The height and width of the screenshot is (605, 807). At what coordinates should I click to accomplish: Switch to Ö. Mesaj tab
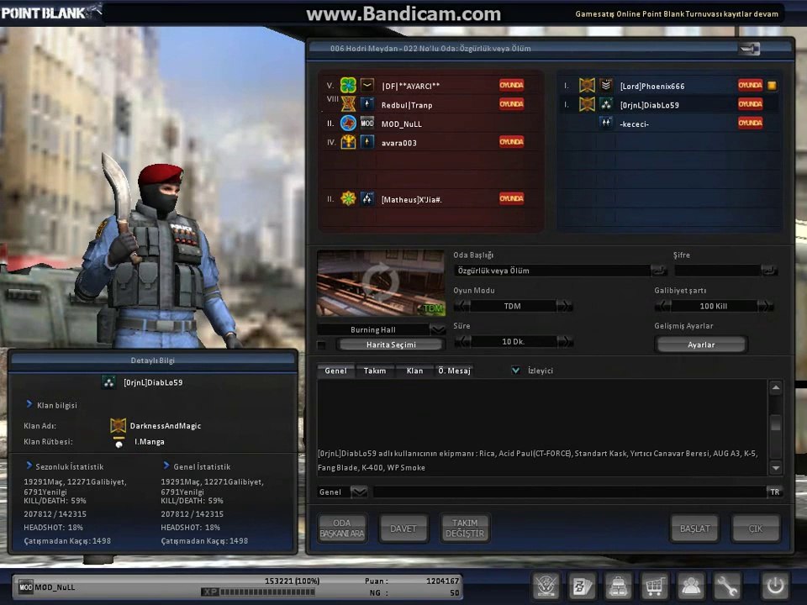pyautogui.click(x=454, y=371)
